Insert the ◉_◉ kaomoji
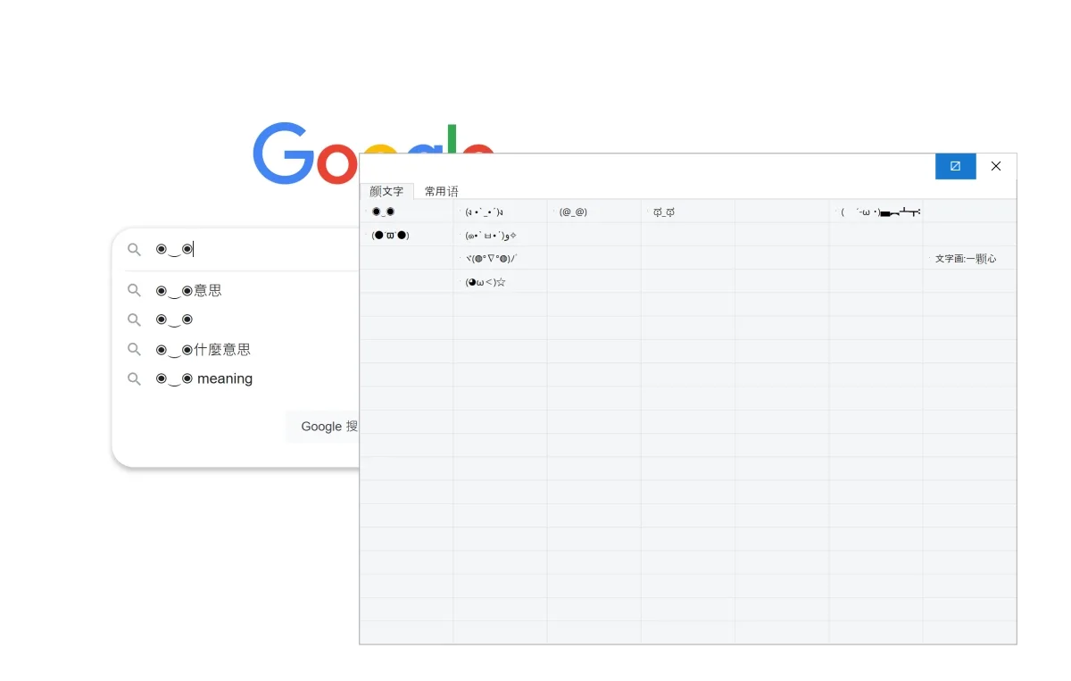Screen dimensions: 1071x681 pos(406,212)
